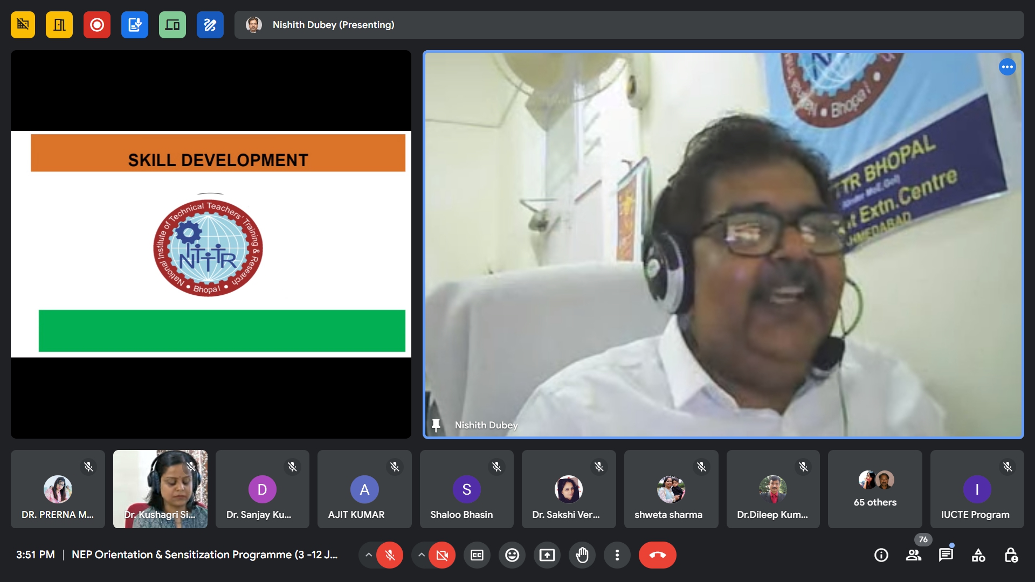
Task: Click the red record extension icon
Action: 97,25
